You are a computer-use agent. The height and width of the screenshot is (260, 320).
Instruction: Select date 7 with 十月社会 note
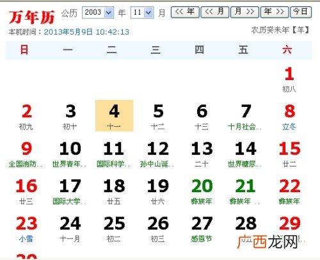click(x=245, y=117)
